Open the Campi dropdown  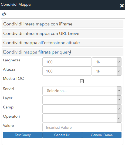(82, 109)
